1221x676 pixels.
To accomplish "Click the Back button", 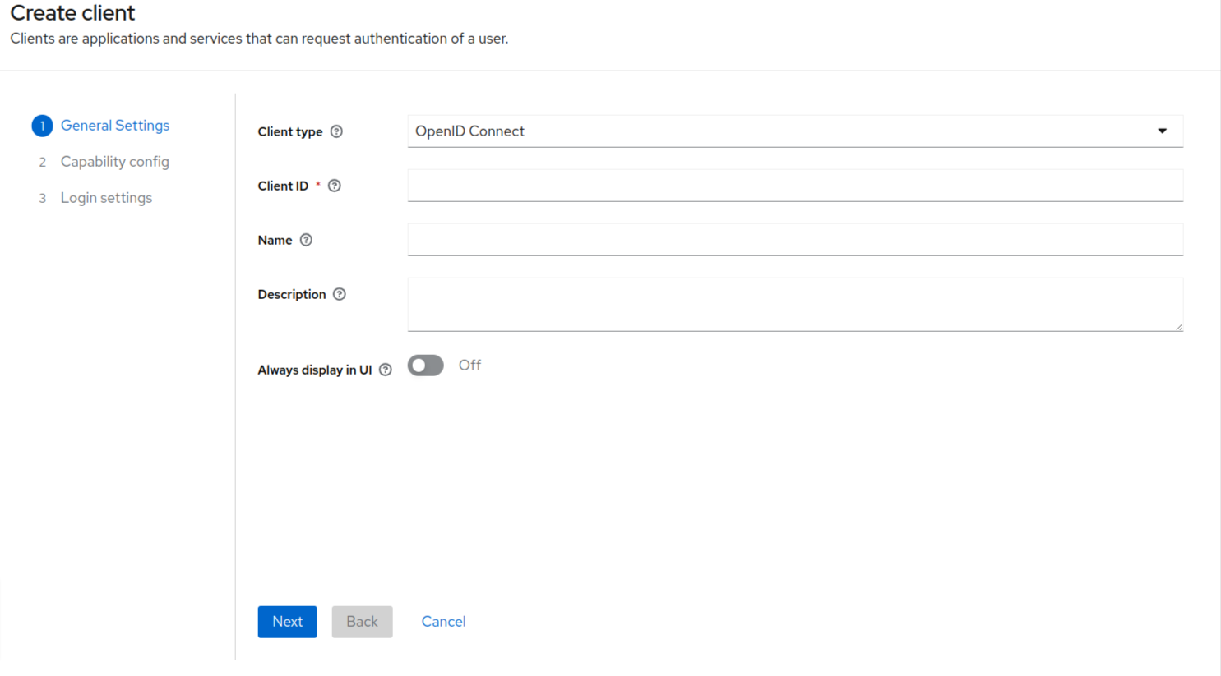I will [x=362, y=622].
